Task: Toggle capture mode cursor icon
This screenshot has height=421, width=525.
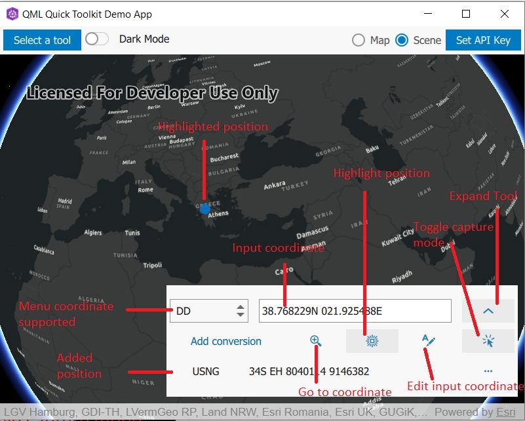Action: tap(488, 341)
